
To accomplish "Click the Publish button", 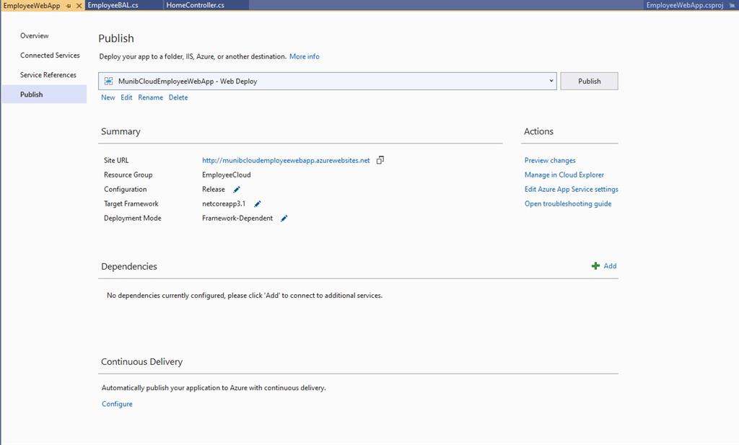I will coord(588,80).
